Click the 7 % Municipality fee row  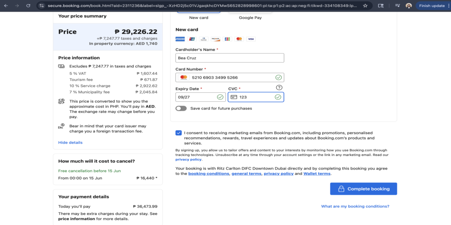(113, 92)
